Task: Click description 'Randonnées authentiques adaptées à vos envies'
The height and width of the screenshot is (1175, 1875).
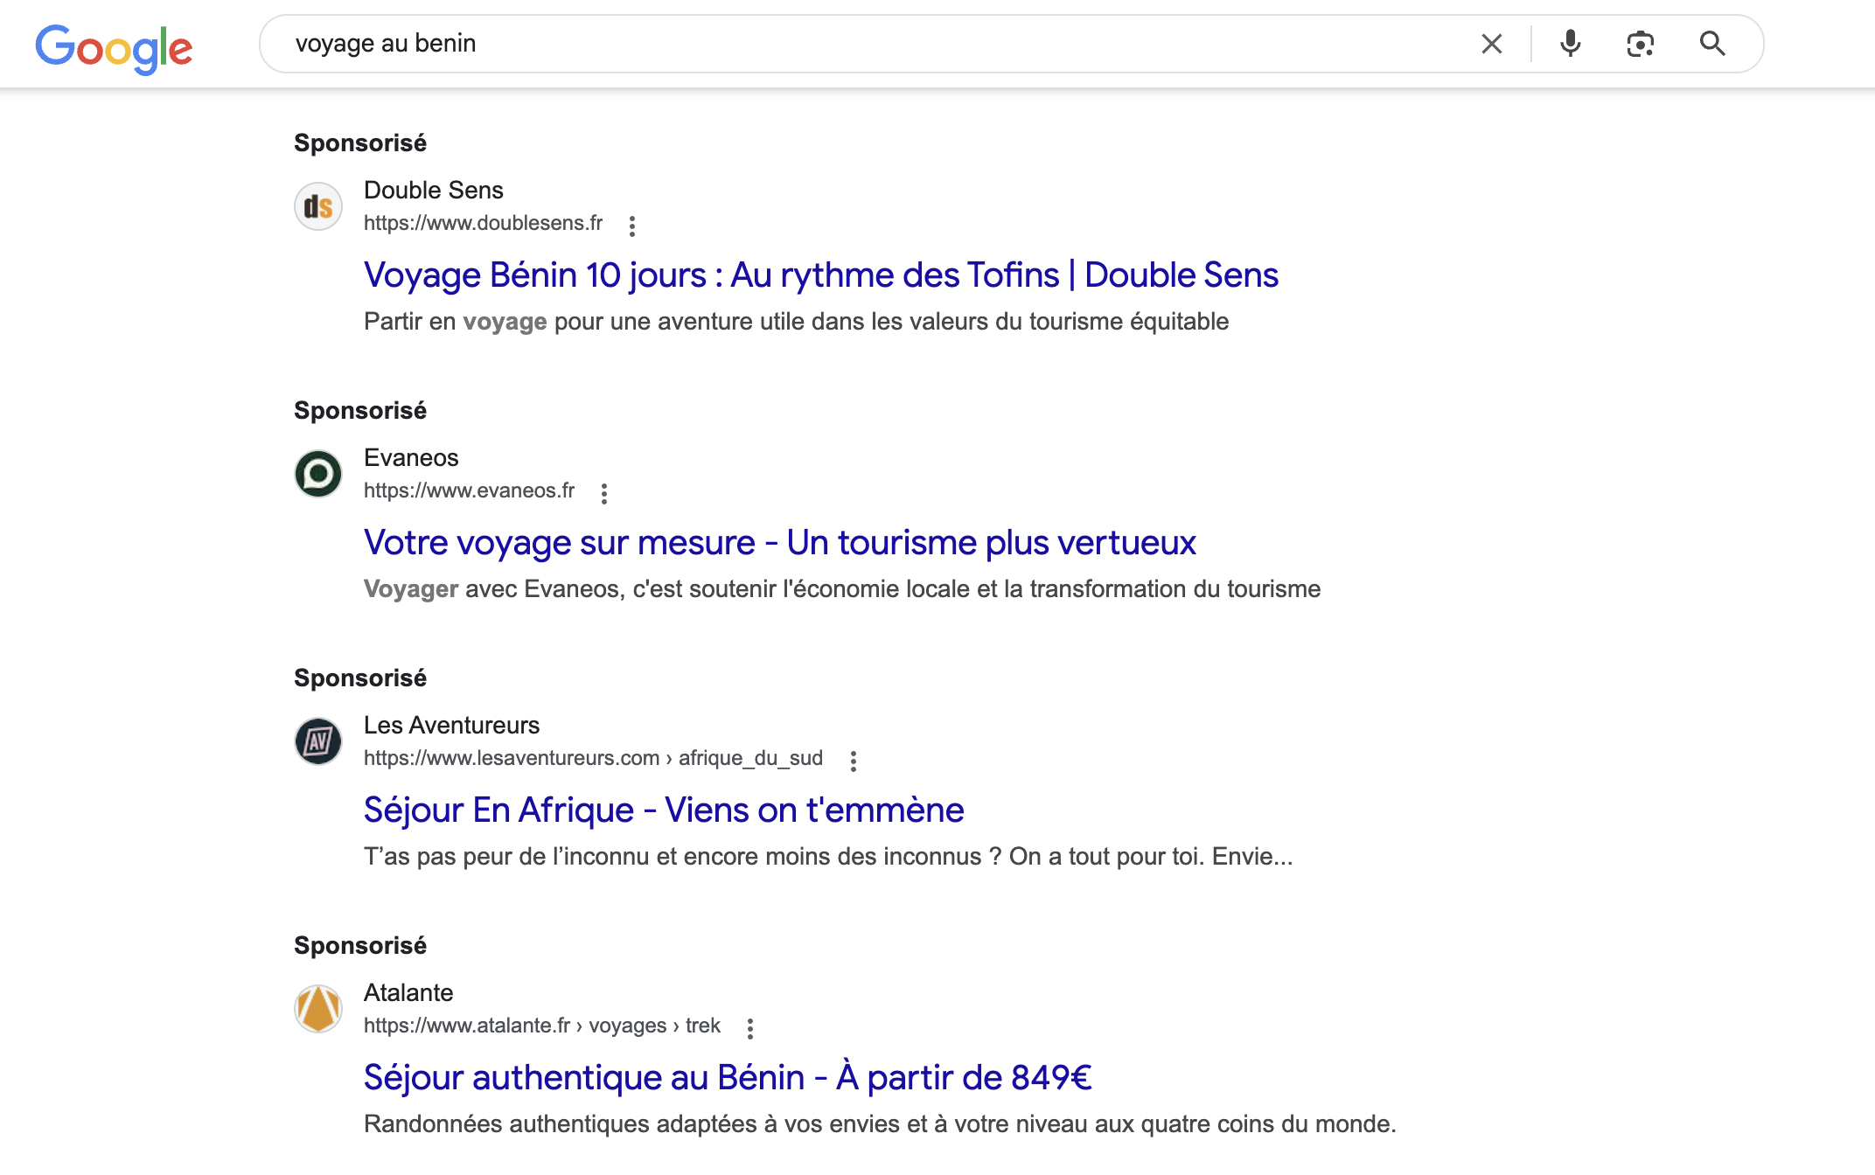Action: pos(880,1124)
